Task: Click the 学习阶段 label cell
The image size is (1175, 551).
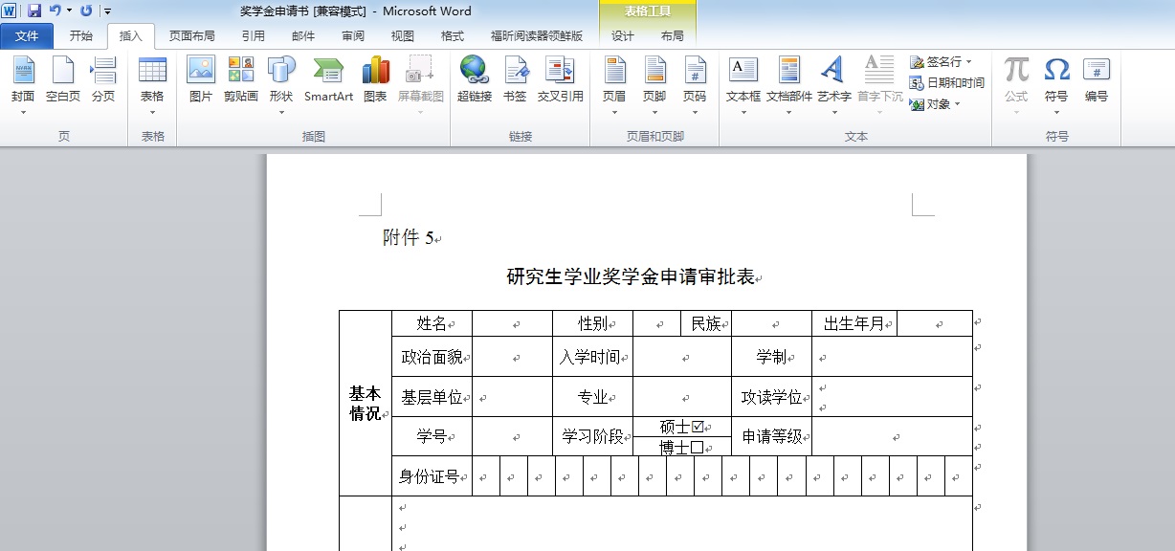Action: (592, 436)
